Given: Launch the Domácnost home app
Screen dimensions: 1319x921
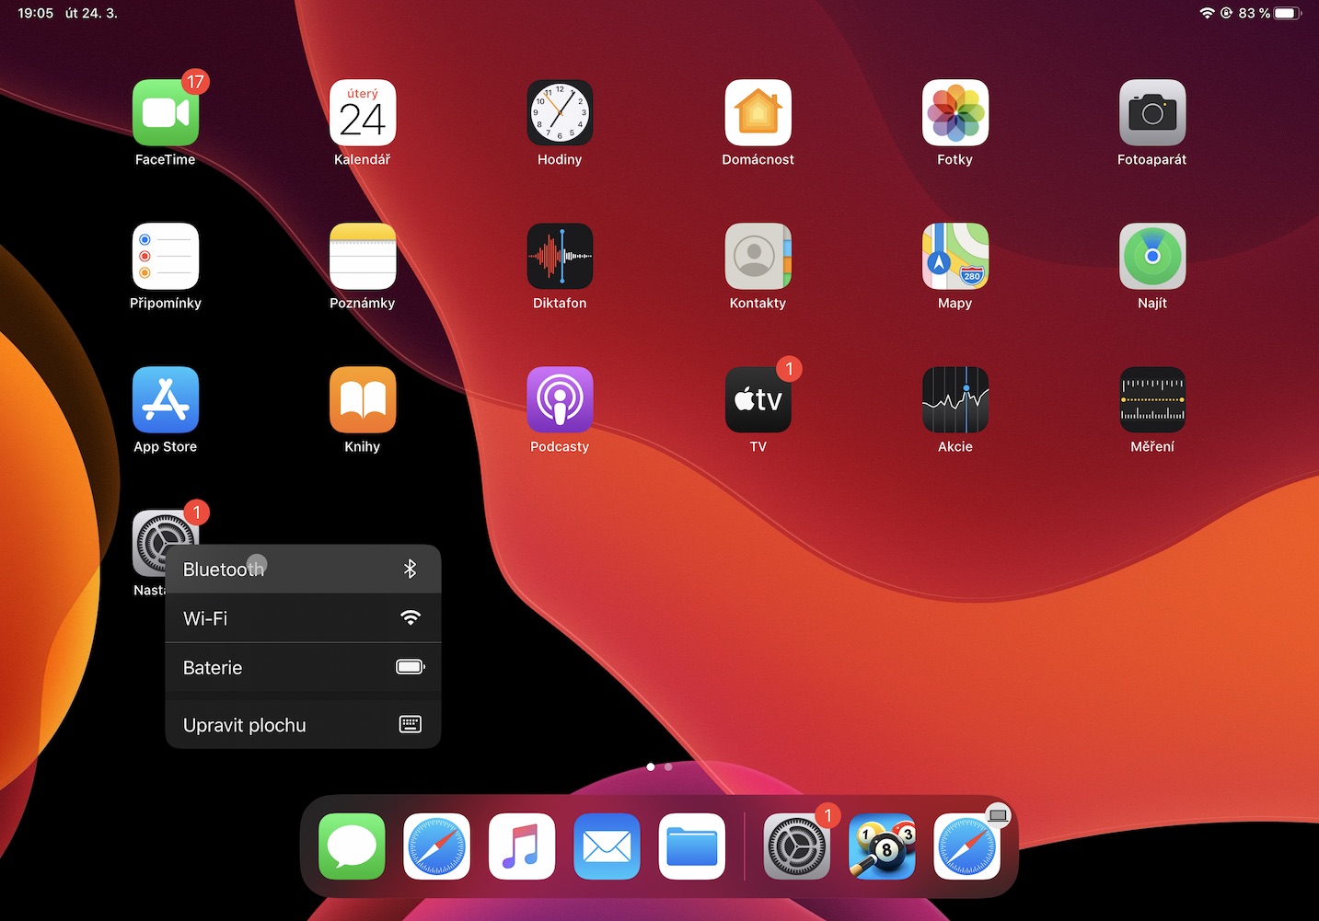Looking at the screenshot, I should coord(758,113).
